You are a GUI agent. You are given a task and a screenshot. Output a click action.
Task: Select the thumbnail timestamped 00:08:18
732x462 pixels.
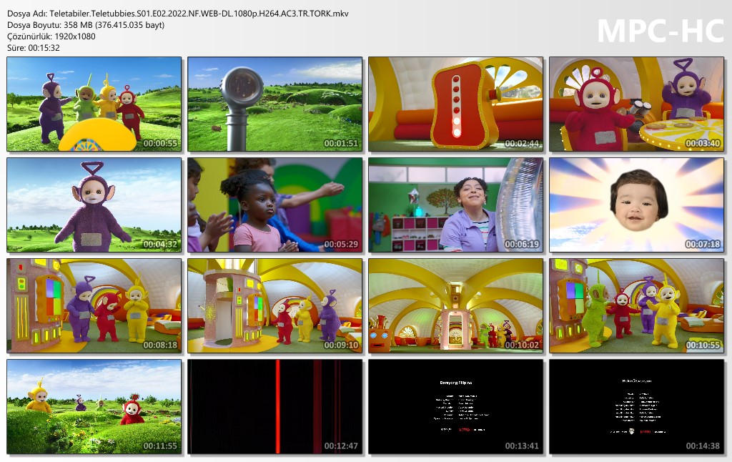click(x=94, y=306)
